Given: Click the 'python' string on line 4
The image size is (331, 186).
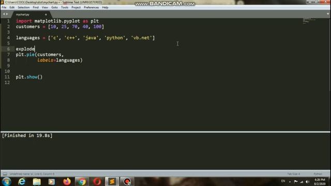Looking at the screenshot, I should pos(115,38).
